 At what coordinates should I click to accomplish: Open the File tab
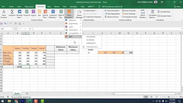click(3, 7)
